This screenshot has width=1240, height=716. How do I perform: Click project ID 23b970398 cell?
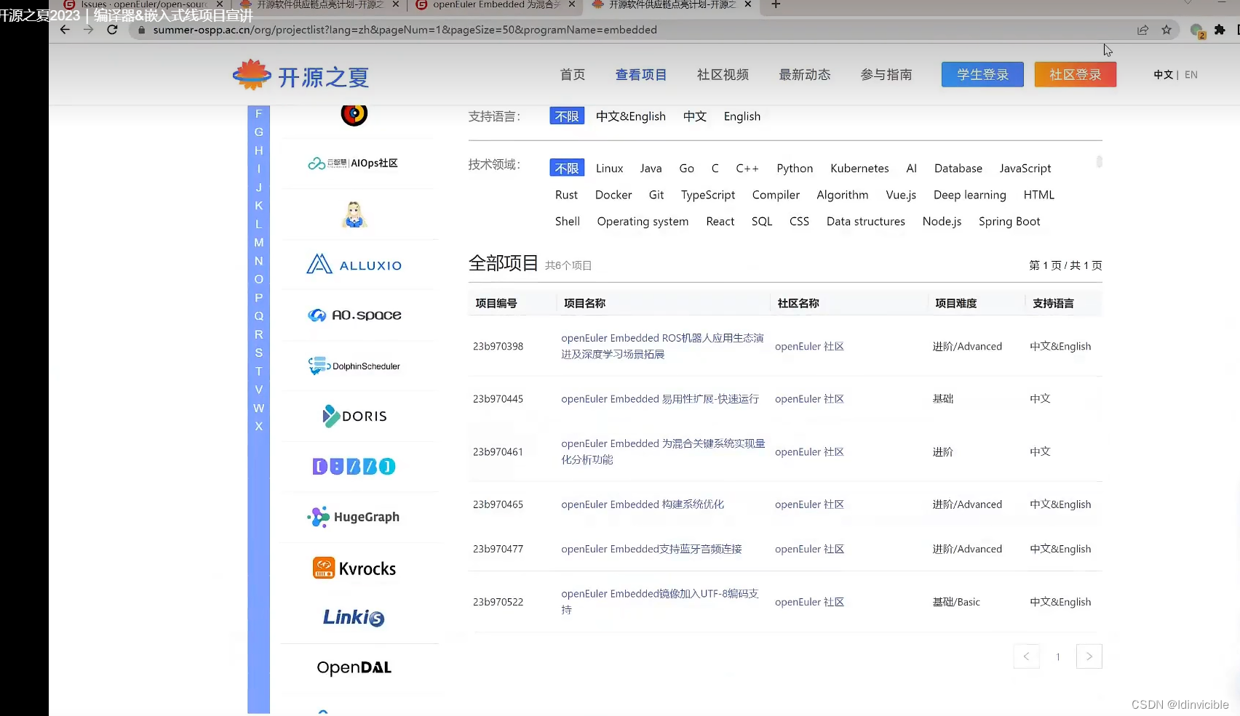498,346
